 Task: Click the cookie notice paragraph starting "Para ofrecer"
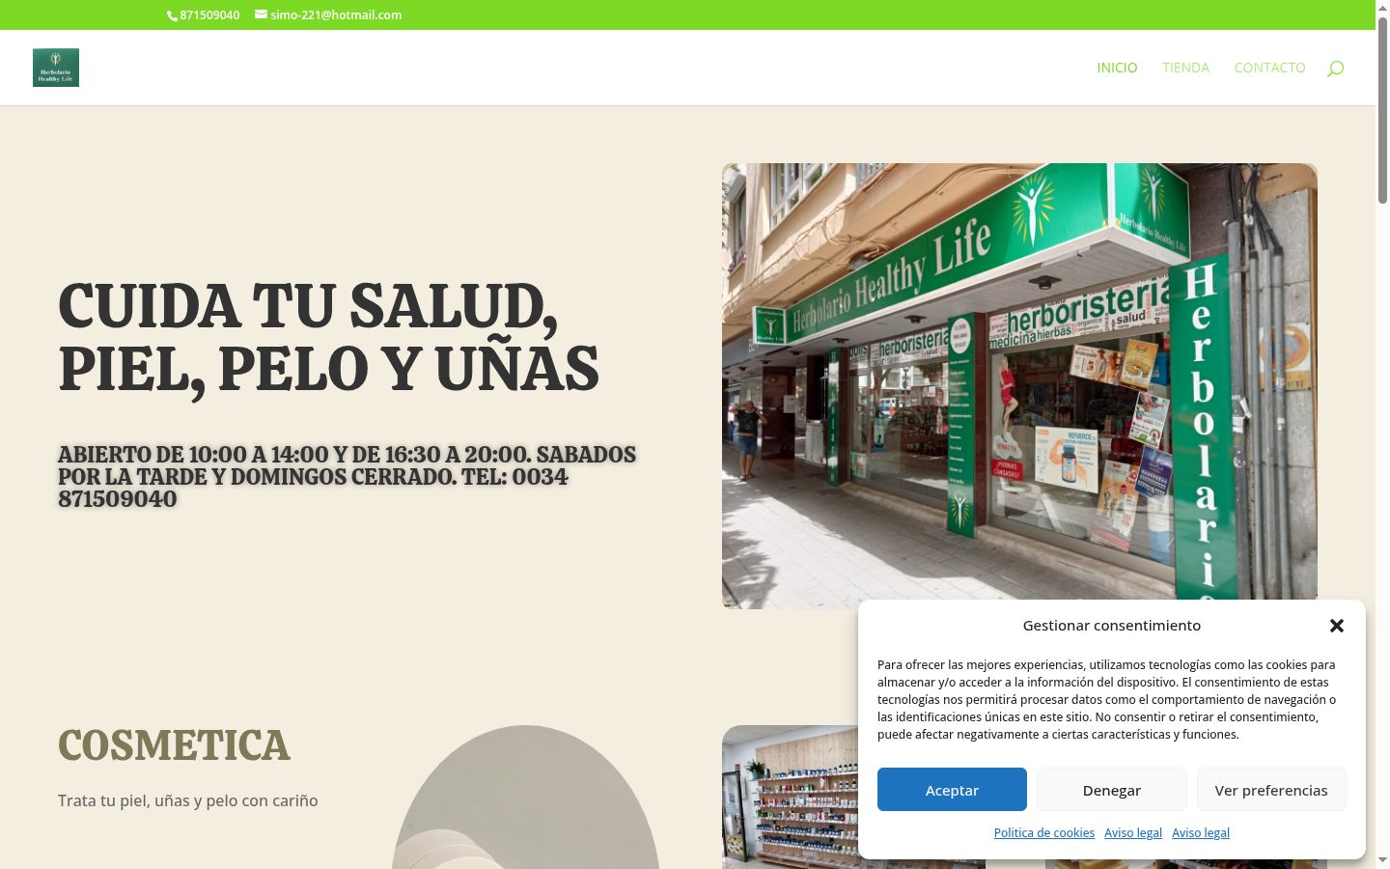[1107, 699]
